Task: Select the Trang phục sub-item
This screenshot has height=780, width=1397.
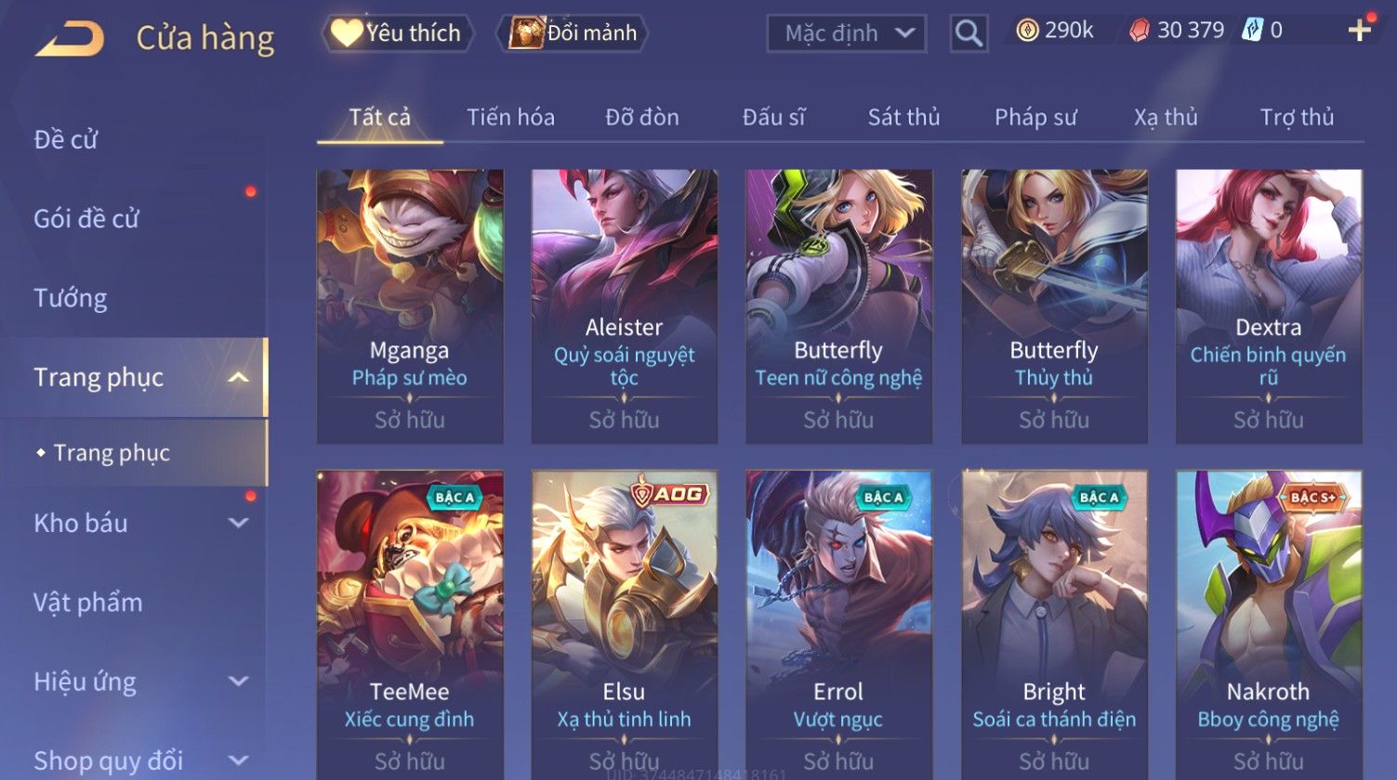Action: point(112,452)
